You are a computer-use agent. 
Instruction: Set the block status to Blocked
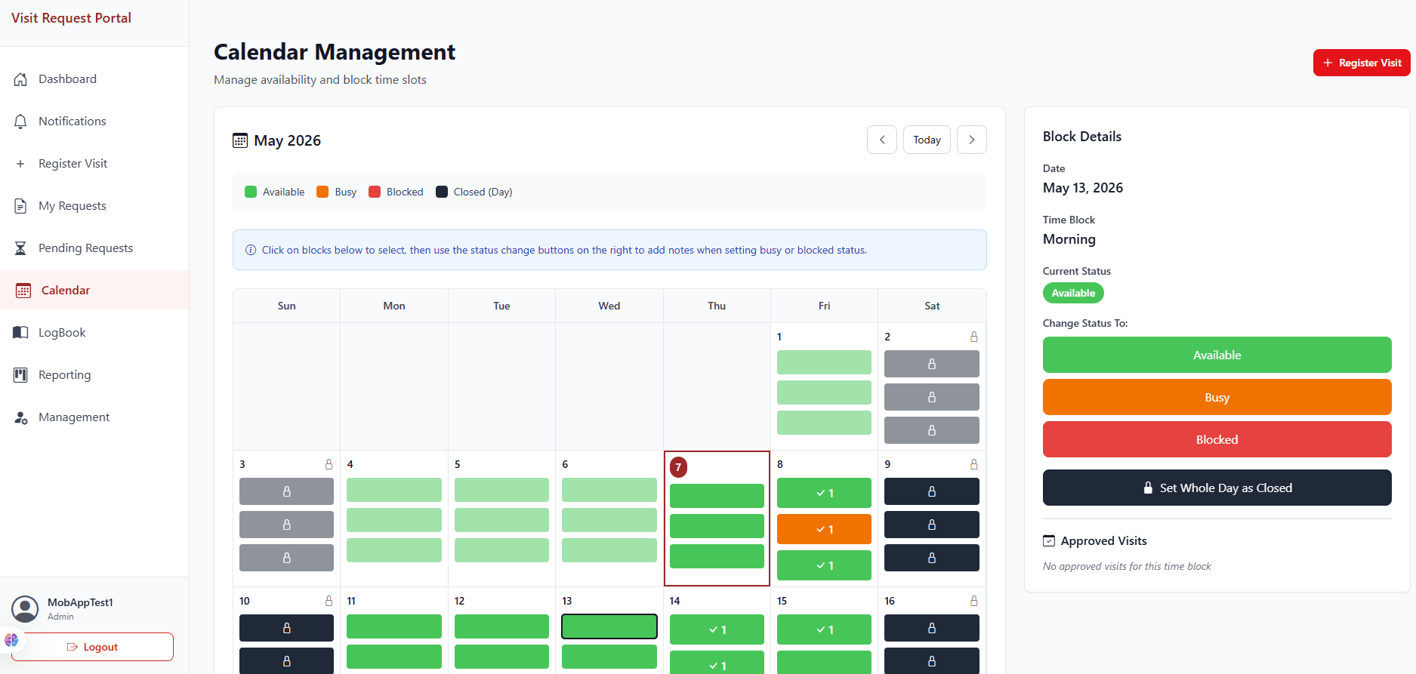click(x=1217, y=439)
